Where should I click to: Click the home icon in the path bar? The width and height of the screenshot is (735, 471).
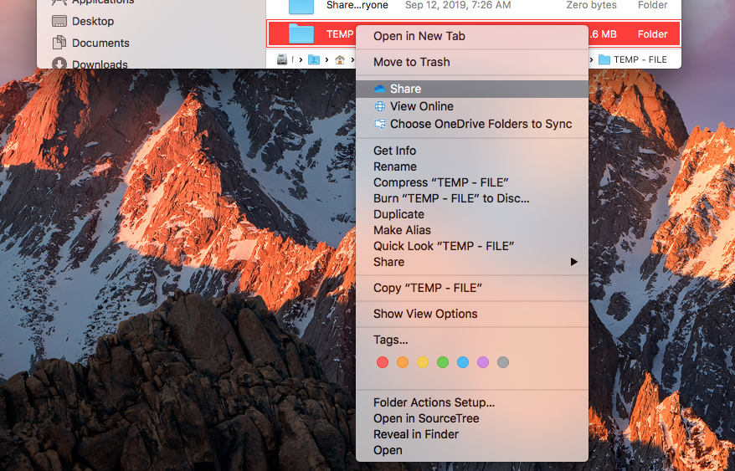340,59
